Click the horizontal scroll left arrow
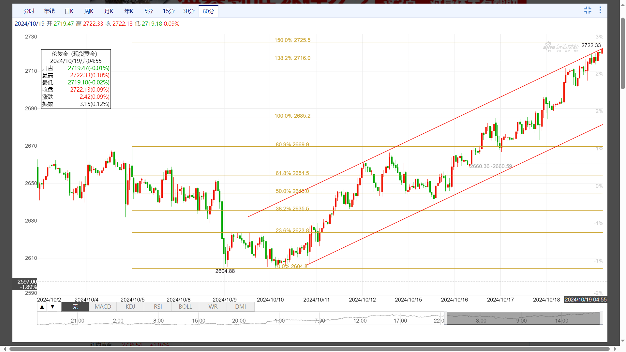Screen dimensions: 626x352 (x=5, y=349)
